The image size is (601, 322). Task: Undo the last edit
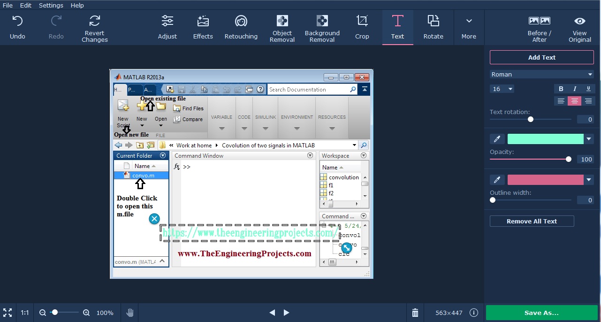(x=17, y=28)
